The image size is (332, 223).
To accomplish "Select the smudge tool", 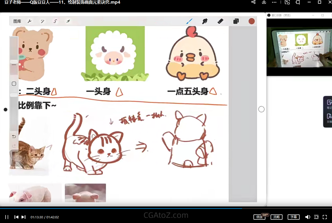I will [x=205, y=21].
